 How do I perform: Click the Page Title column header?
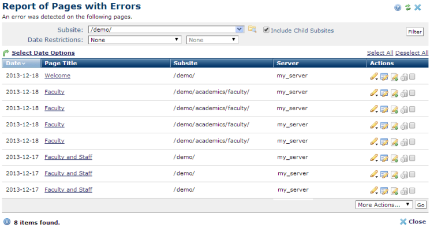(x=61, y=63)
